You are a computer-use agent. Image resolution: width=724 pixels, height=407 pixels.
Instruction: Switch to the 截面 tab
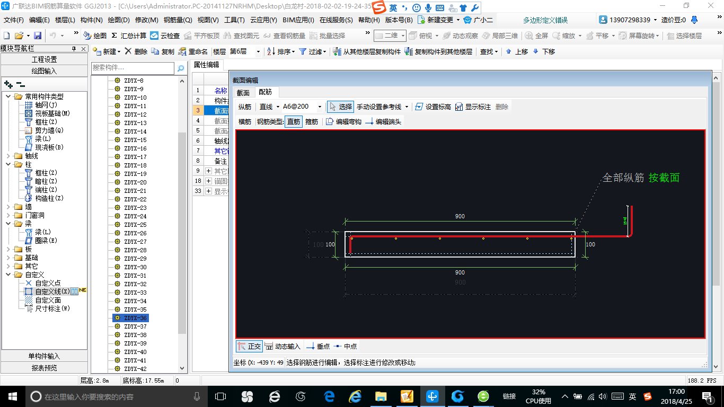pos(243,92)
